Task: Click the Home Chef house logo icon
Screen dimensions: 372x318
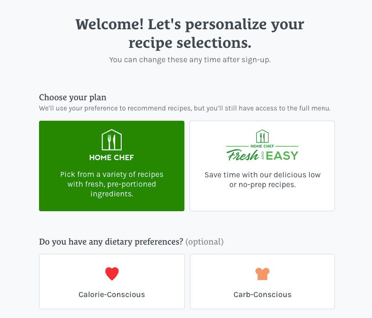Action: coord(111,140)
